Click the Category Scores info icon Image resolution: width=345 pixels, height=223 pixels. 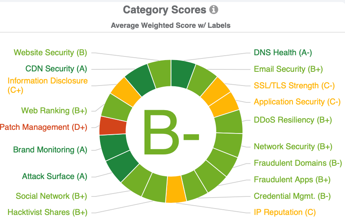[214, 10]
